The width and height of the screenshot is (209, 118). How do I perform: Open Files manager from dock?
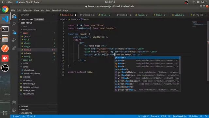5,39
